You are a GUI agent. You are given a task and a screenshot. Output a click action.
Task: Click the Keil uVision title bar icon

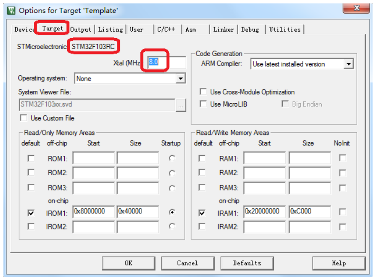pyautogui.click(x=11, y=11)
